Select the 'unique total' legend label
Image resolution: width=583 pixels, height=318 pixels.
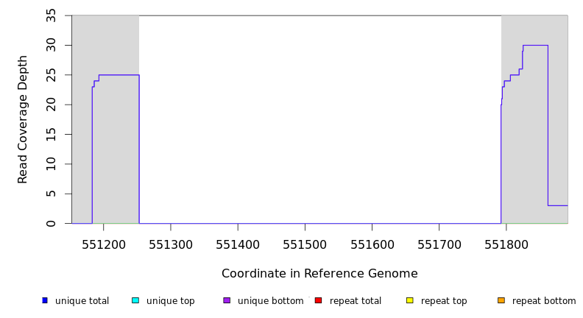point(82,301)
